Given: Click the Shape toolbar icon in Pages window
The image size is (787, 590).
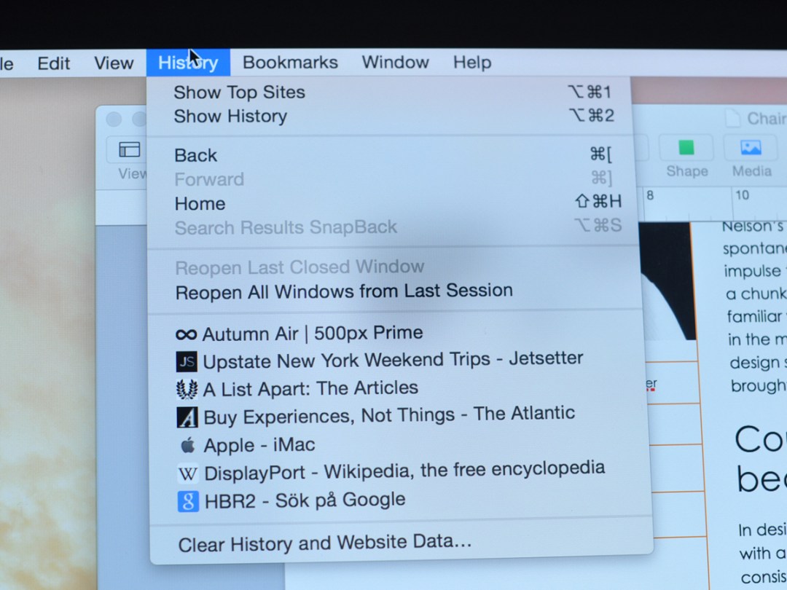Looking at the screenshot, I should tap(686, 147).
